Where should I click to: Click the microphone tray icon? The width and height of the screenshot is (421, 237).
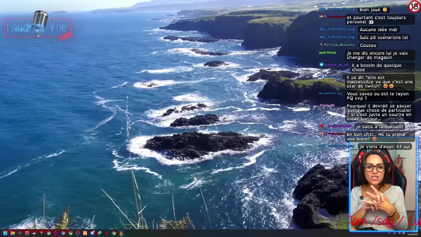394,233
